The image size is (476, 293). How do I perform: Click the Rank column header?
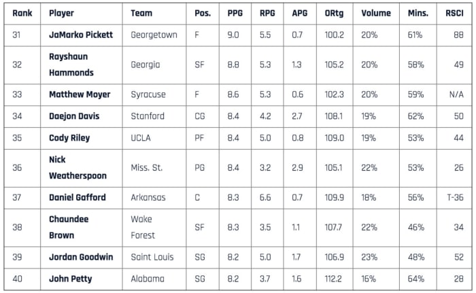pyautogui.click(x=22, y=13)
